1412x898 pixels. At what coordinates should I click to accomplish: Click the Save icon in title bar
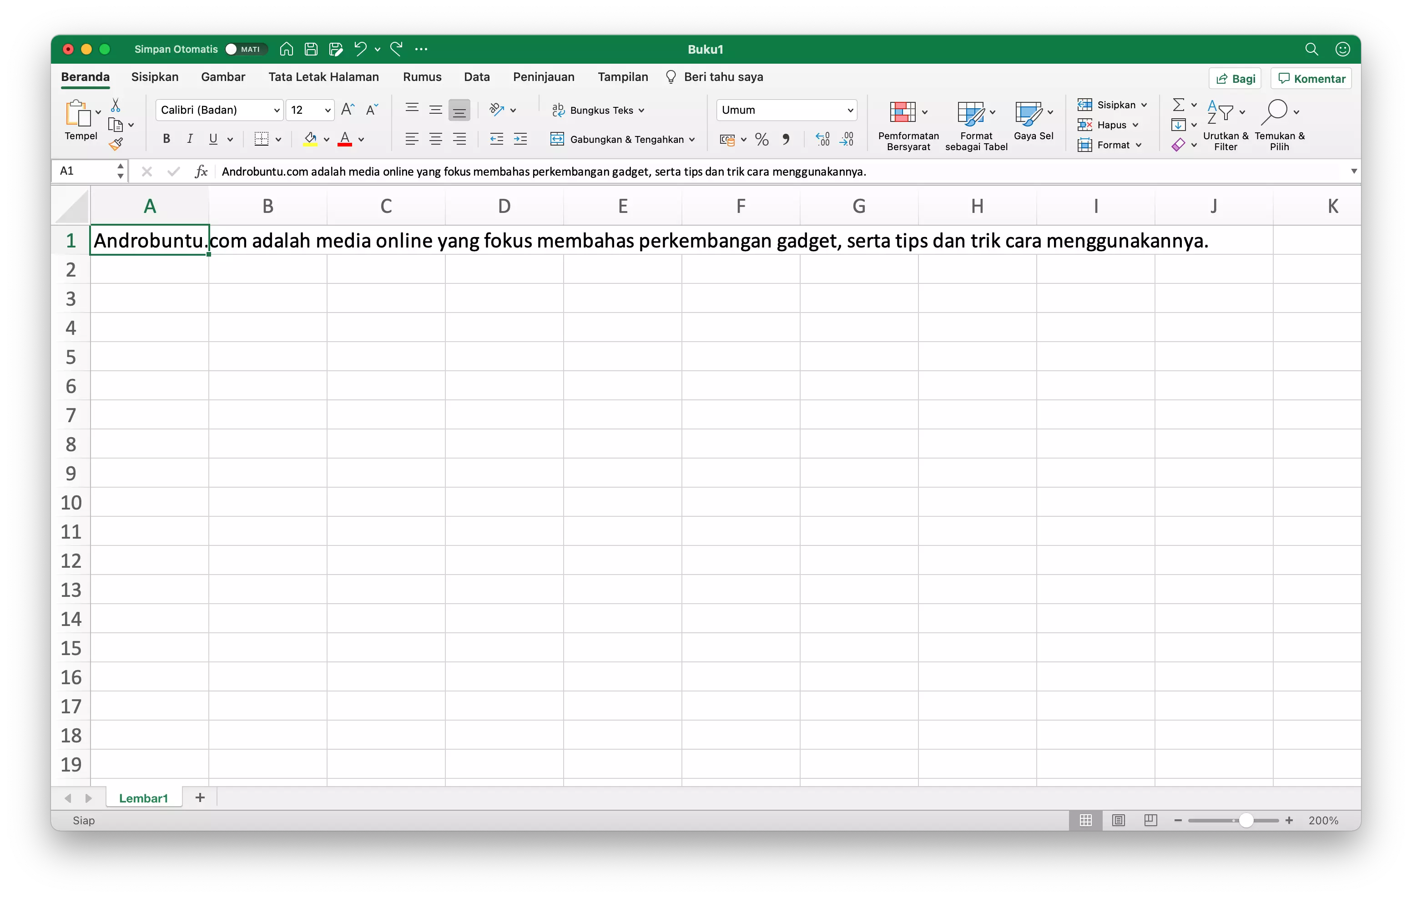pyautogui.click(x=311, y=49)
